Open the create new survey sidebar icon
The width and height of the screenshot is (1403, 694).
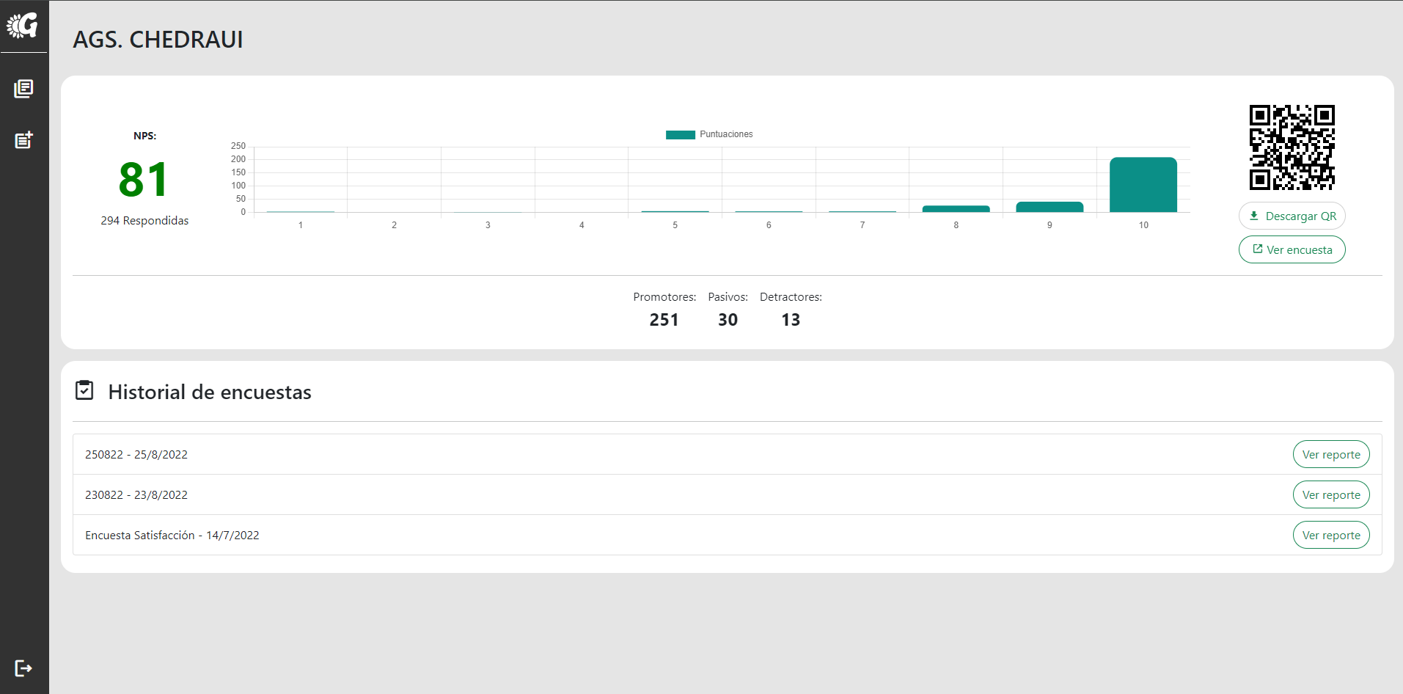coord(23,140)
